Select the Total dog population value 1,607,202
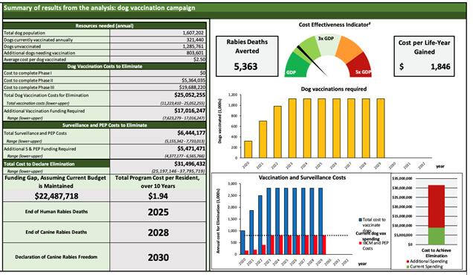The height and width of the screenshot is (275, 473). coord(193,33)
